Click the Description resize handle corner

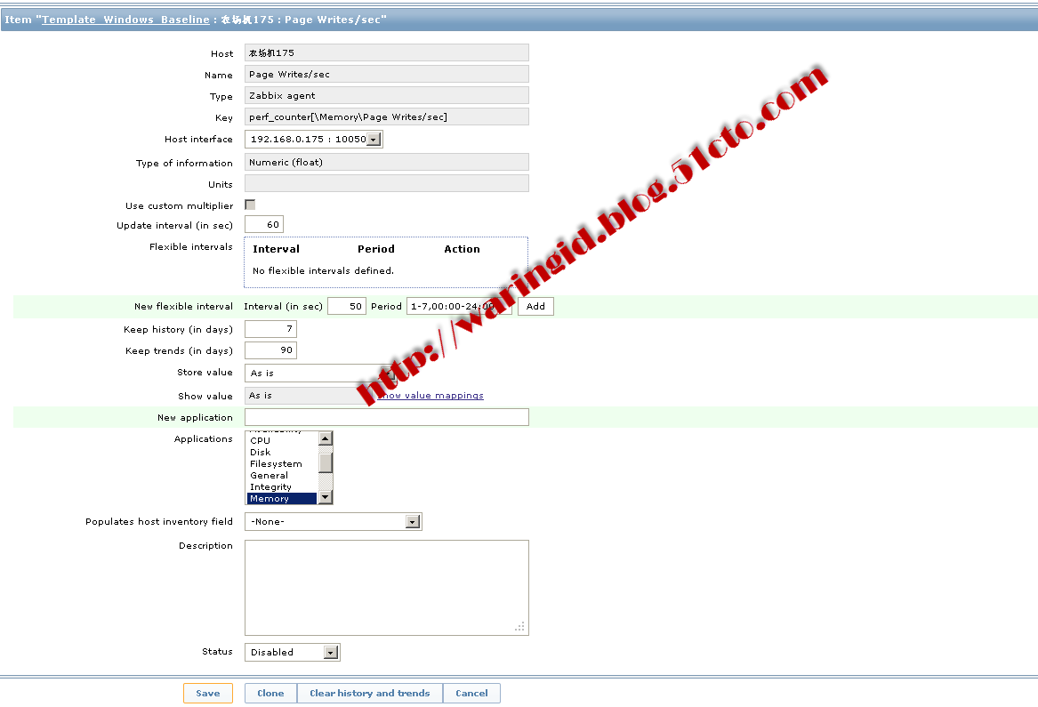point(520,627)
